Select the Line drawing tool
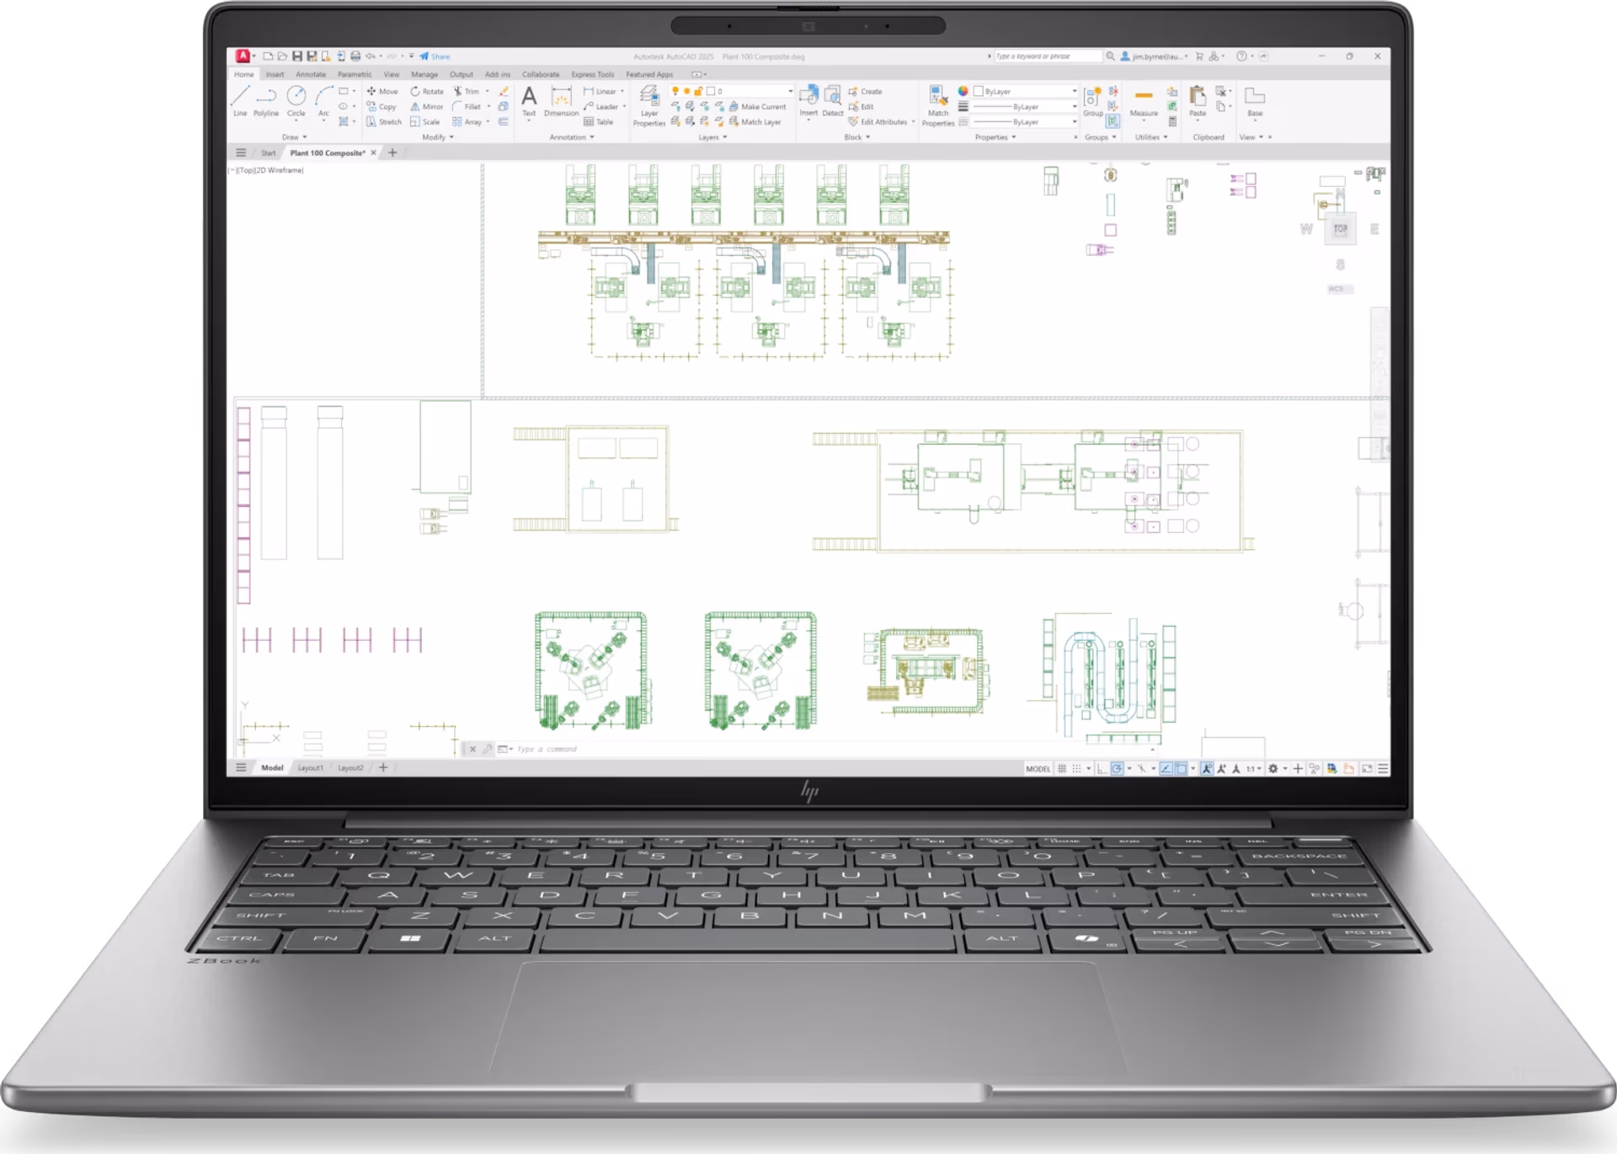1617x1154 pixels. click(x=240, y=100)
